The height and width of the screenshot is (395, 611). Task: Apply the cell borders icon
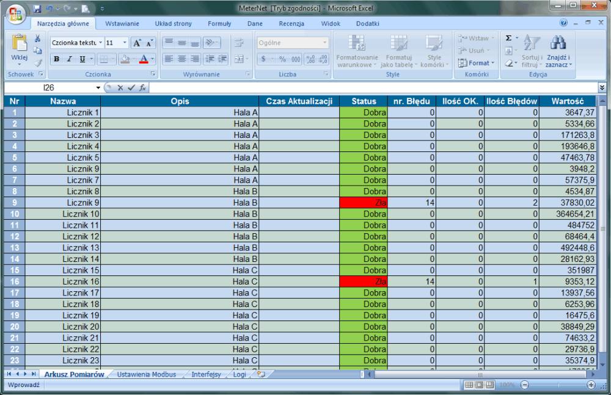[x=104, y=59]
